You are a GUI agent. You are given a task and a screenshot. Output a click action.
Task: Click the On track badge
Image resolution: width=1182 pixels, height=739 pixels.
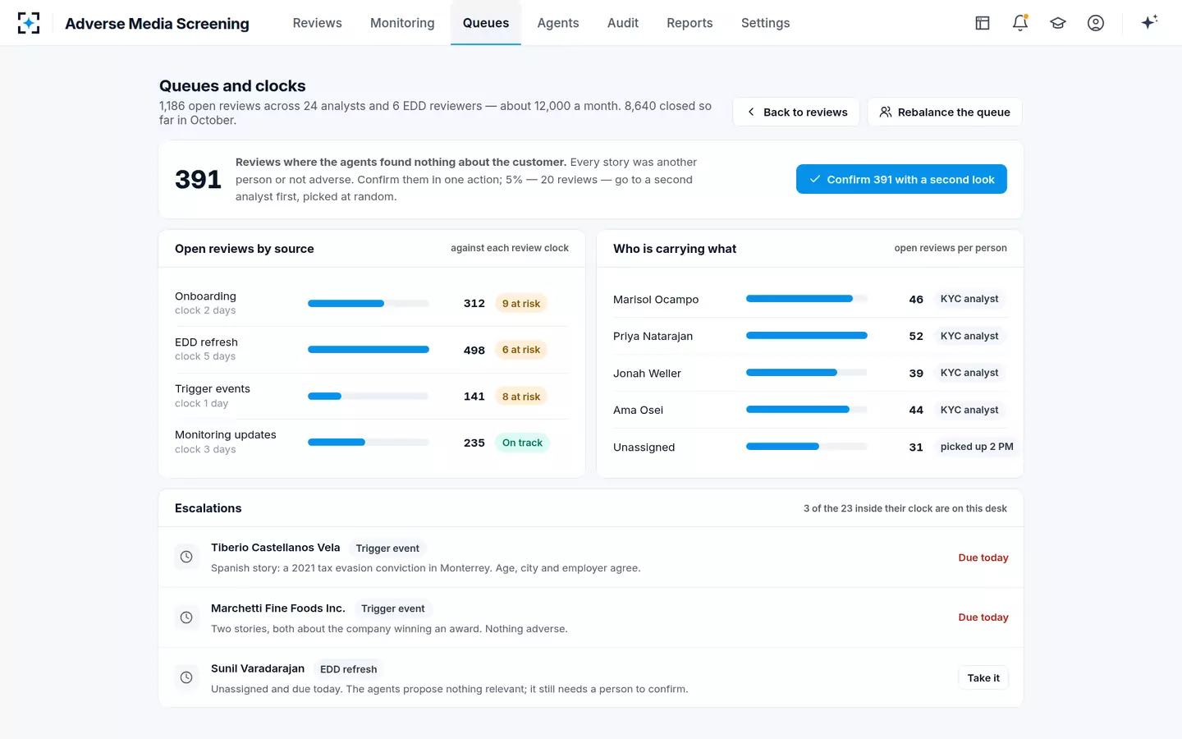[522, 443]
